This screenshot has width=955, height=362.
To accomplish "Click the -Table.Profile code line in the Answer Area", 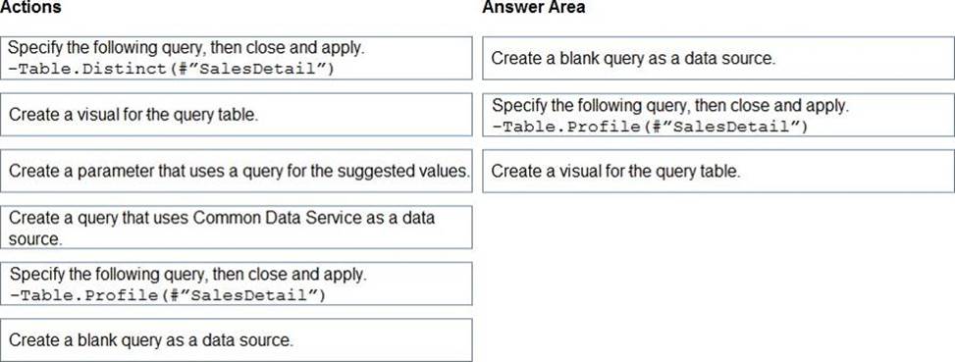I will [649, 127].
